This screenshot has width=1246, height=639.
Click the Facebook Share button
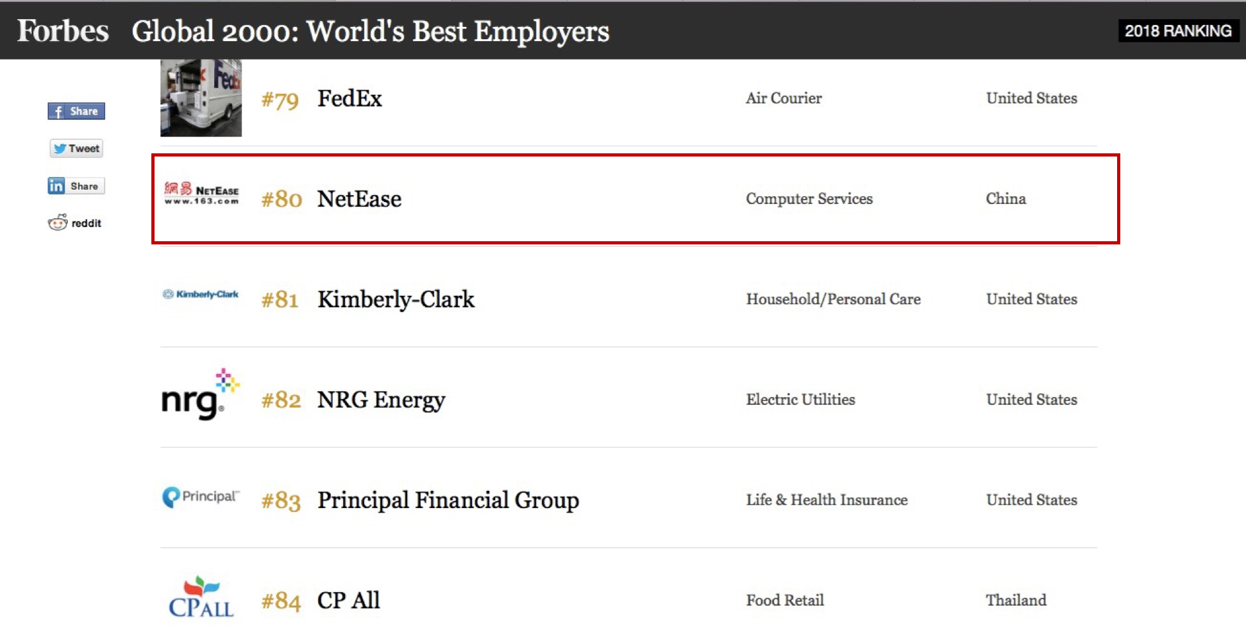[76, 111]
